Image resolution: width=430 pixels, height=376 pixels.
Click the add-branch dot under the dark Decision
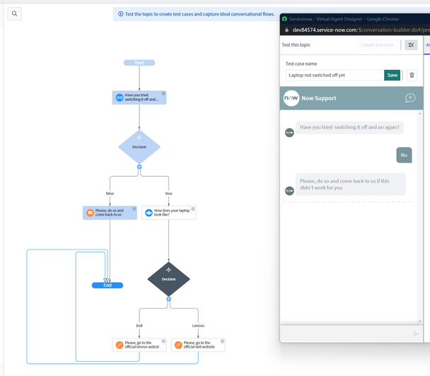point(168,299)
